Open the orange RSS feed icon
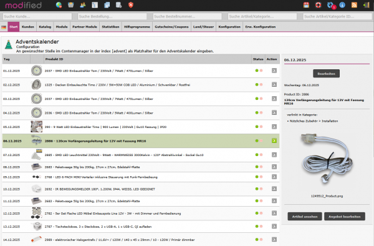The image size is (374, 246). click(x=354, y=5)
